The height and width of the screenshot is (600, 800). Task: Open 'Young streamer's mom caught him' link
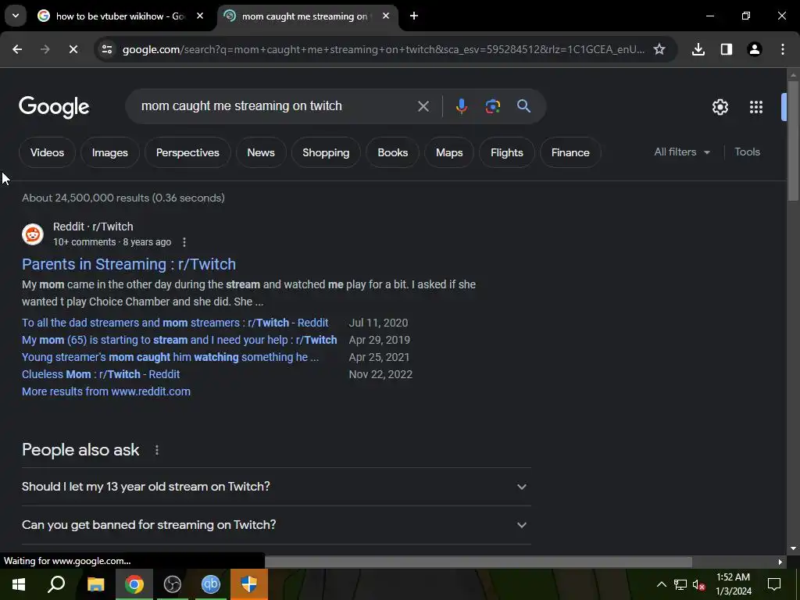coord(170,357)
